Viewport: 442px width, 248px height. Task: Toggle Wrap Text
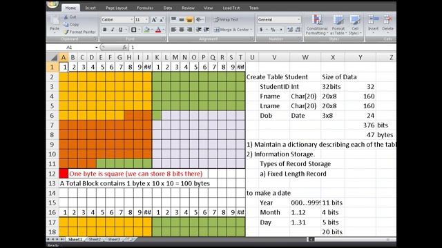point(226,19)
